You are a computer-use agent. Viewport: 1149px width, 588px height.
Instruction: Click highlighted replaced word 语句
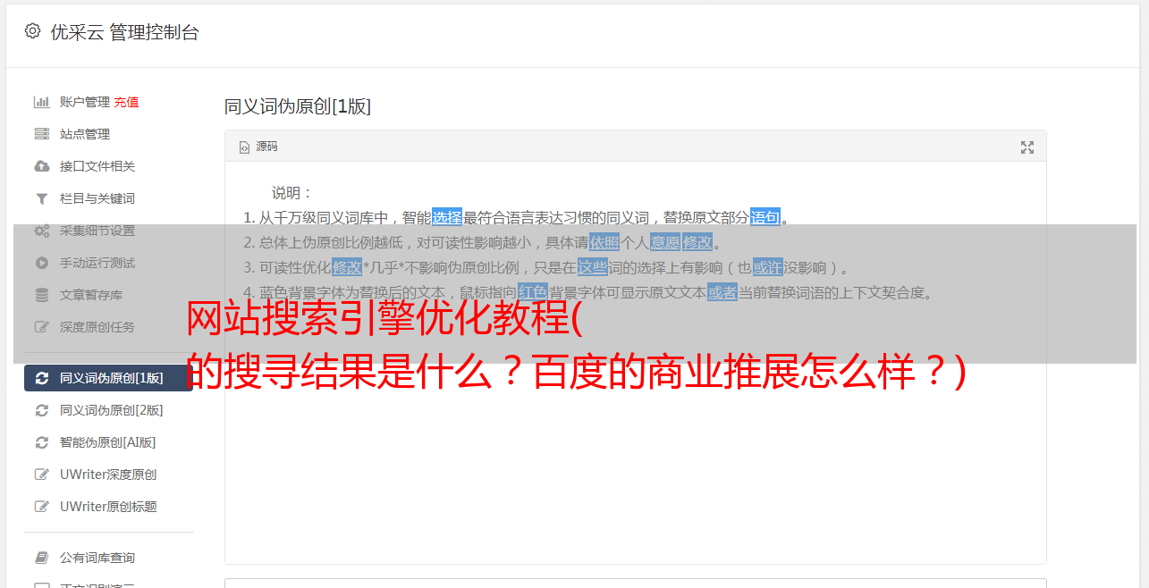[x=765, y=217]
